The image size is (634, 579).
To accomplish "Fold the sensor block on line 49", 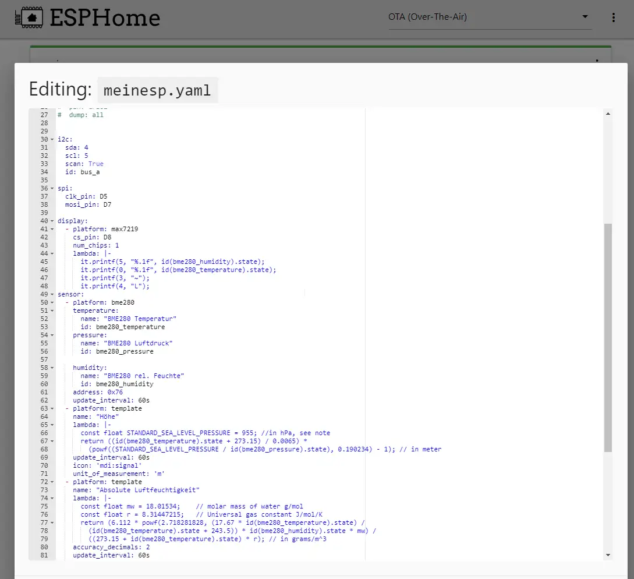I will pyautogui.click(x=52, y=295).
